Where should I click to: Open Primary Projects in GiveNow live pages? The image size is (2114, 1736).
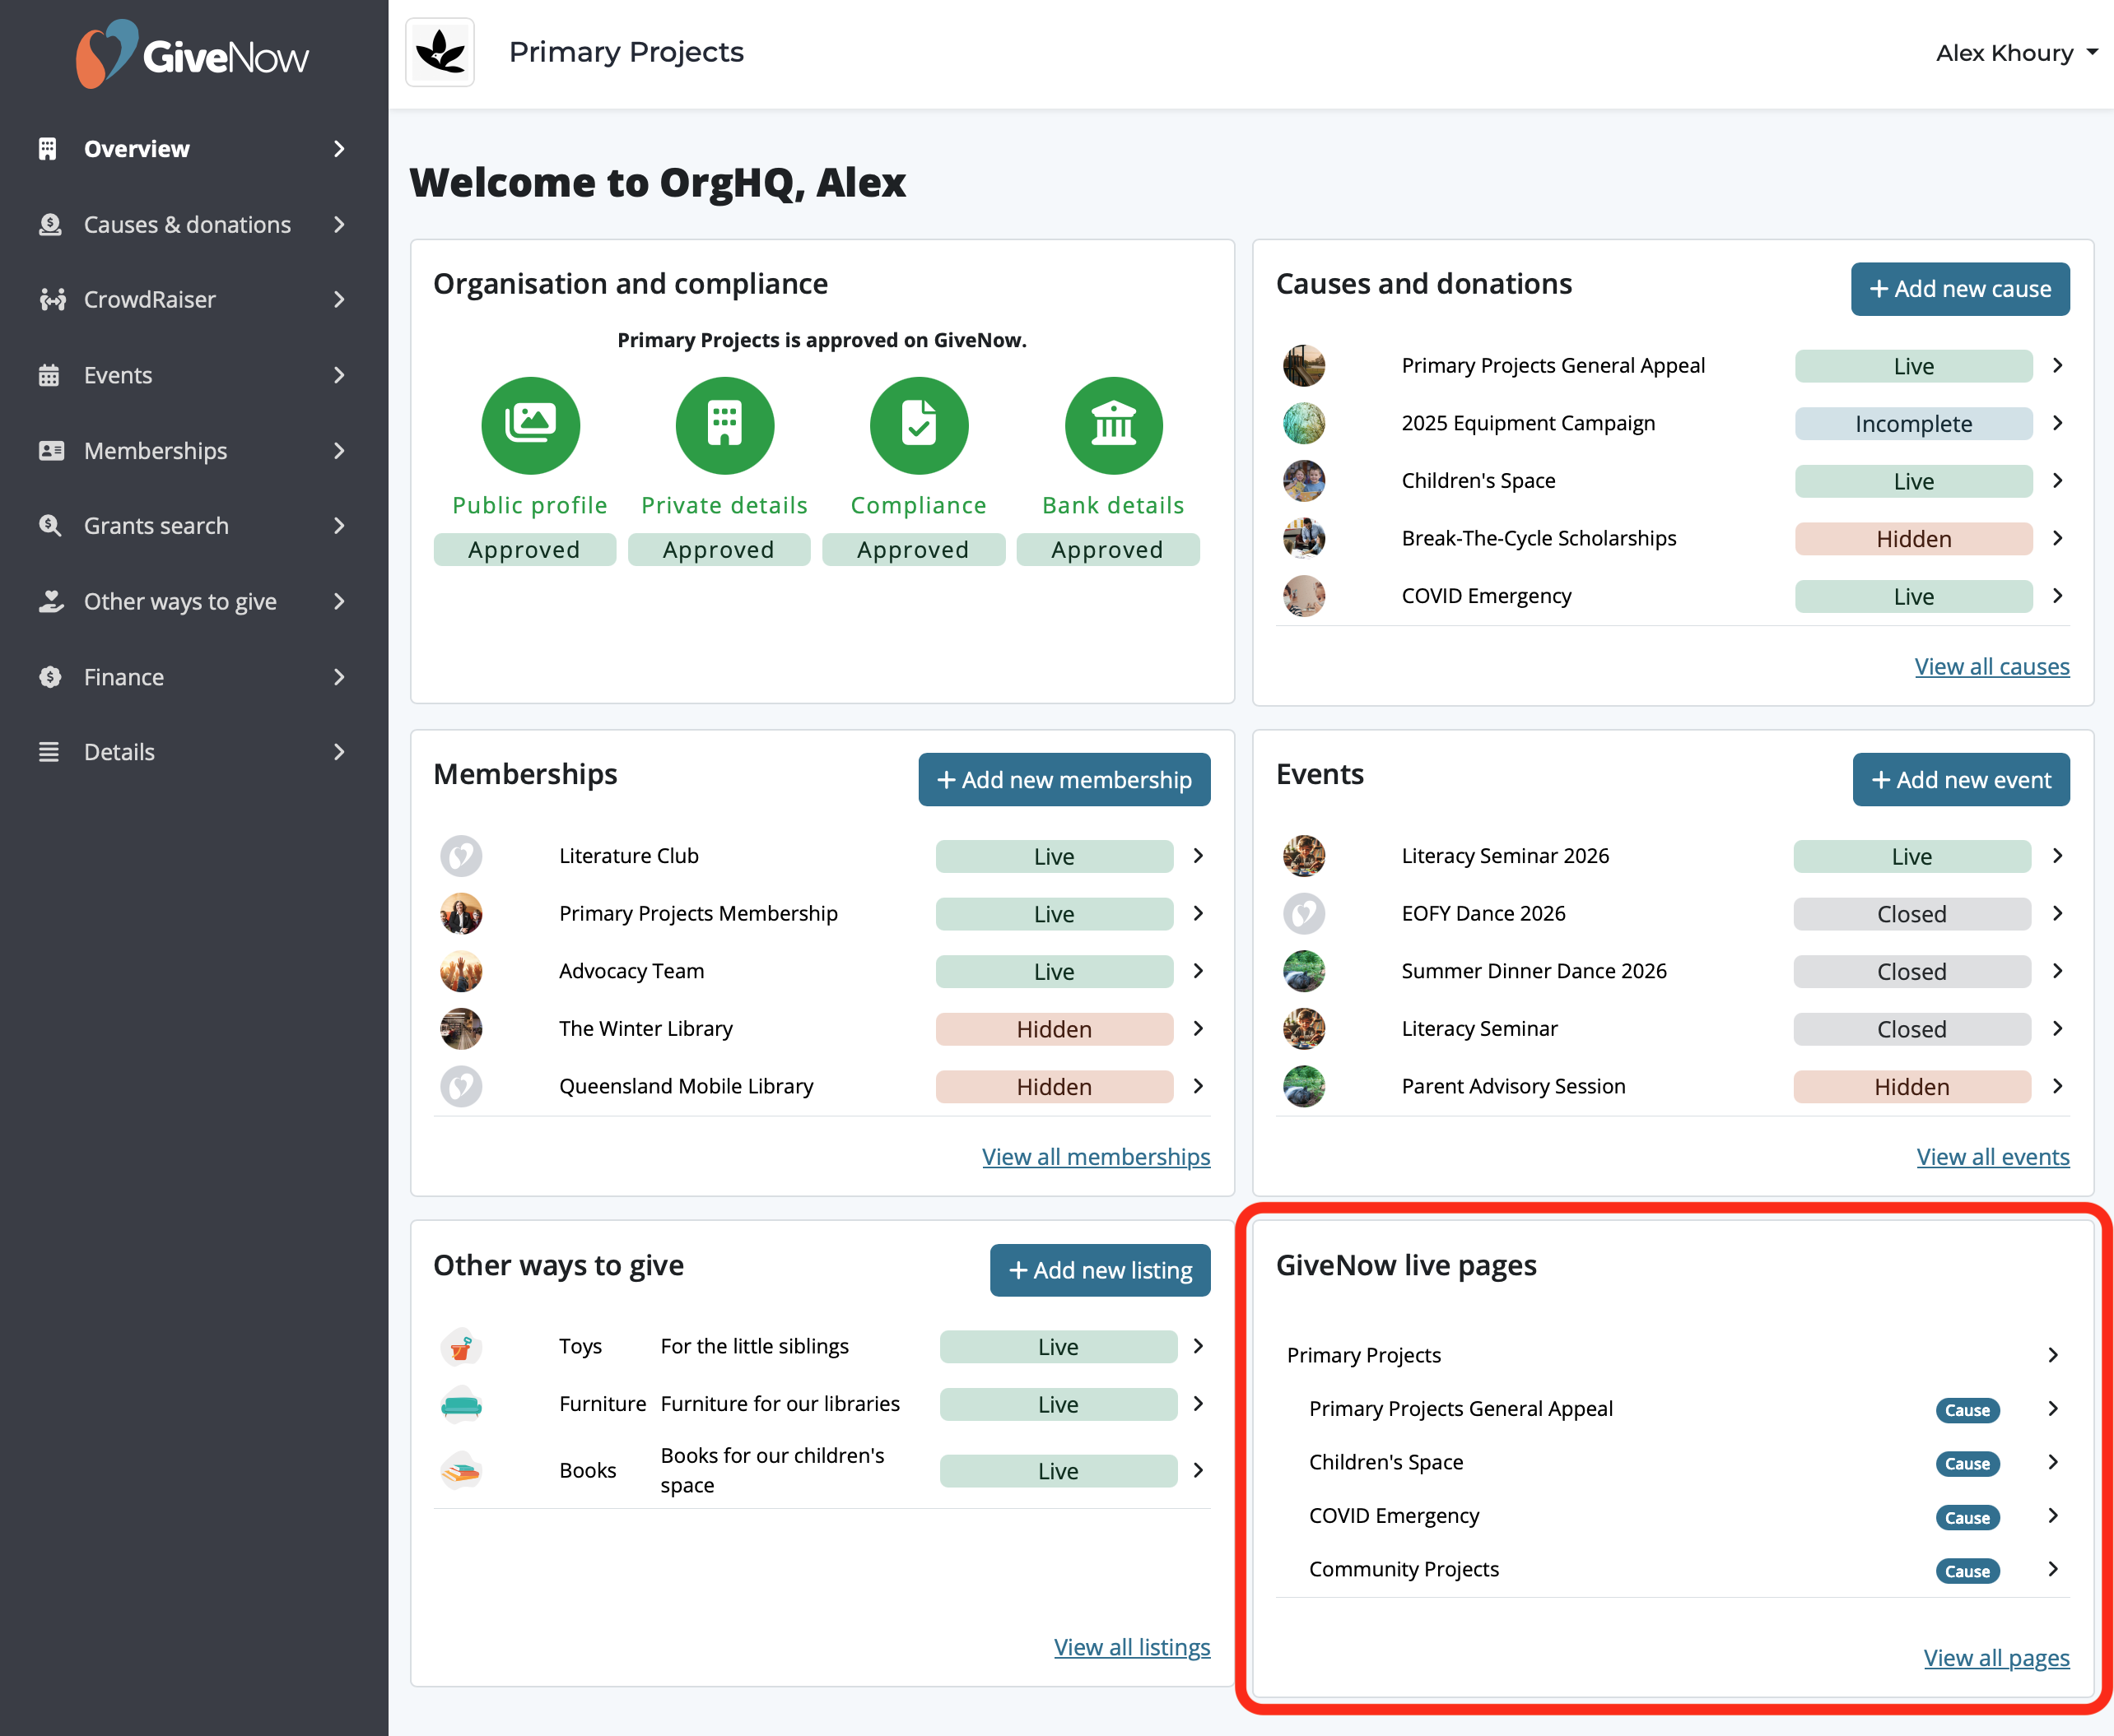click(x=1673, y=1355)
